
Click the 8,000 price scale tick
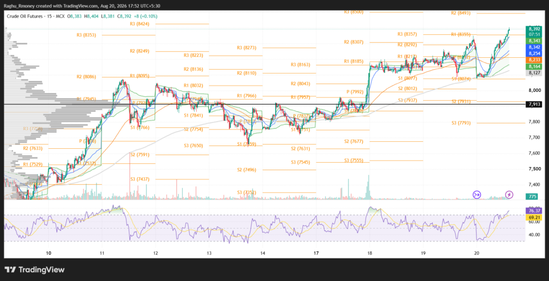coord(534,90)
